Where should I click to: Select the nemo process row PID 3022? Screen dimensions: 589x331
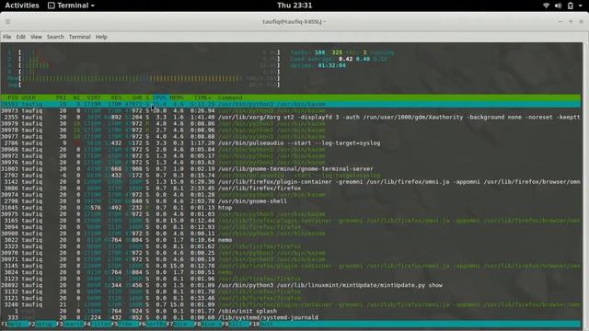coord(291,240)
